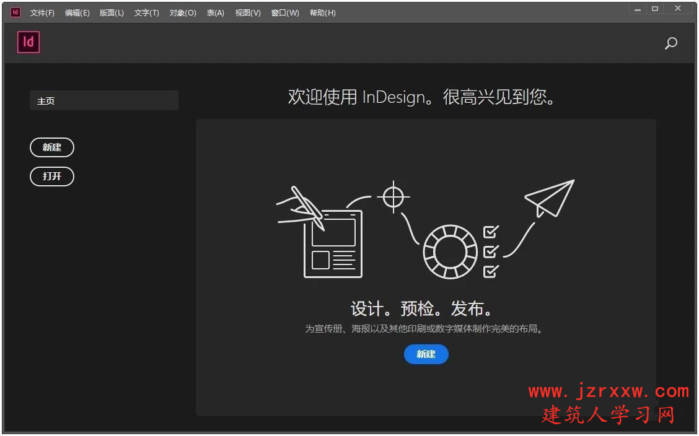699x436 pixels.
Task: Open the 表(A) menu
Action: [215, 13]
